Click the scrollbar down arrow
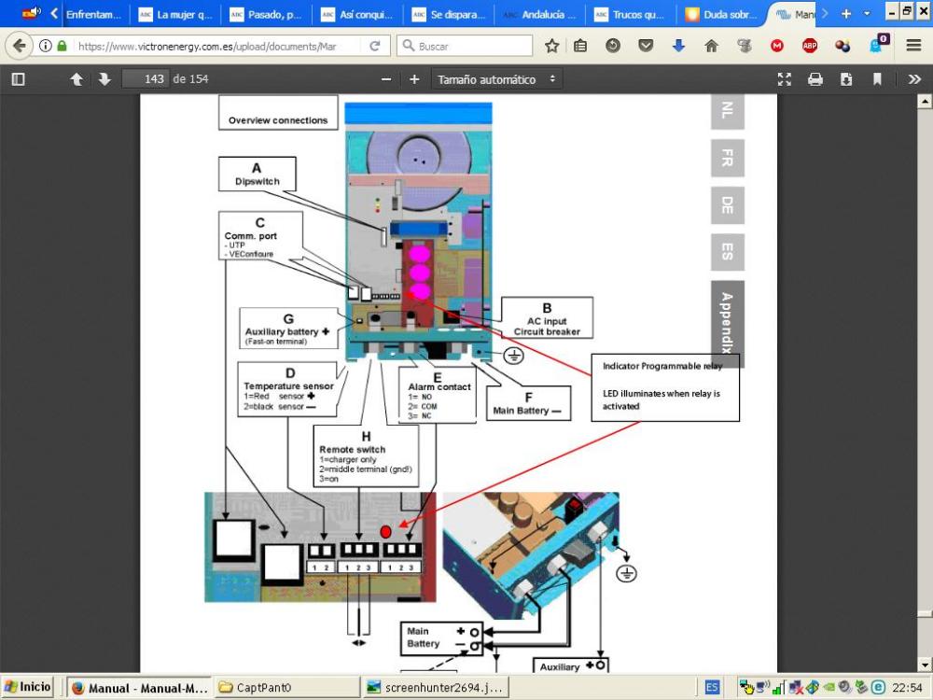Screen dimensions: 933x700 click(924, 664)
